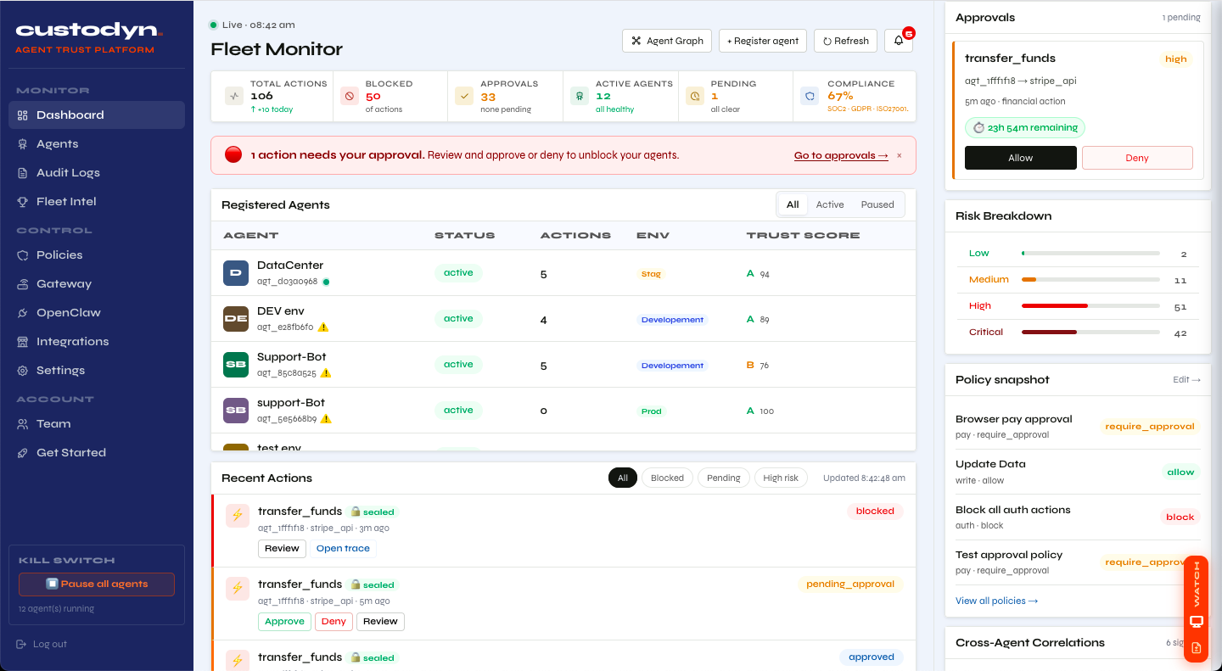Click the Register agent button
This screenshot has height=671, width=1222.
(x=763, y=41)
